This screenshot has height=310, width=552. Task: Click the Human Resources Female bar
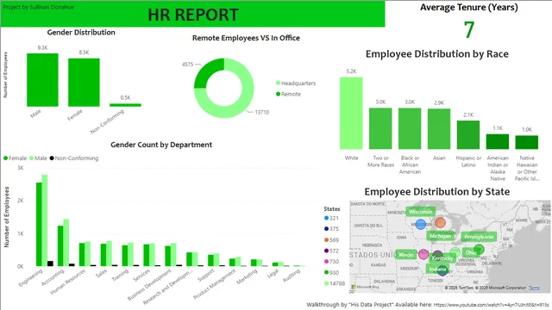[x=82, y=255]
